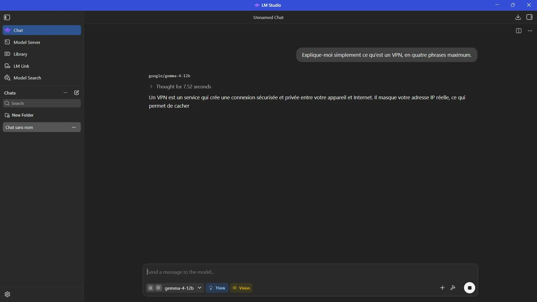
Task: Click the 'Unnamed Chat' title
Action: [268, 17]
